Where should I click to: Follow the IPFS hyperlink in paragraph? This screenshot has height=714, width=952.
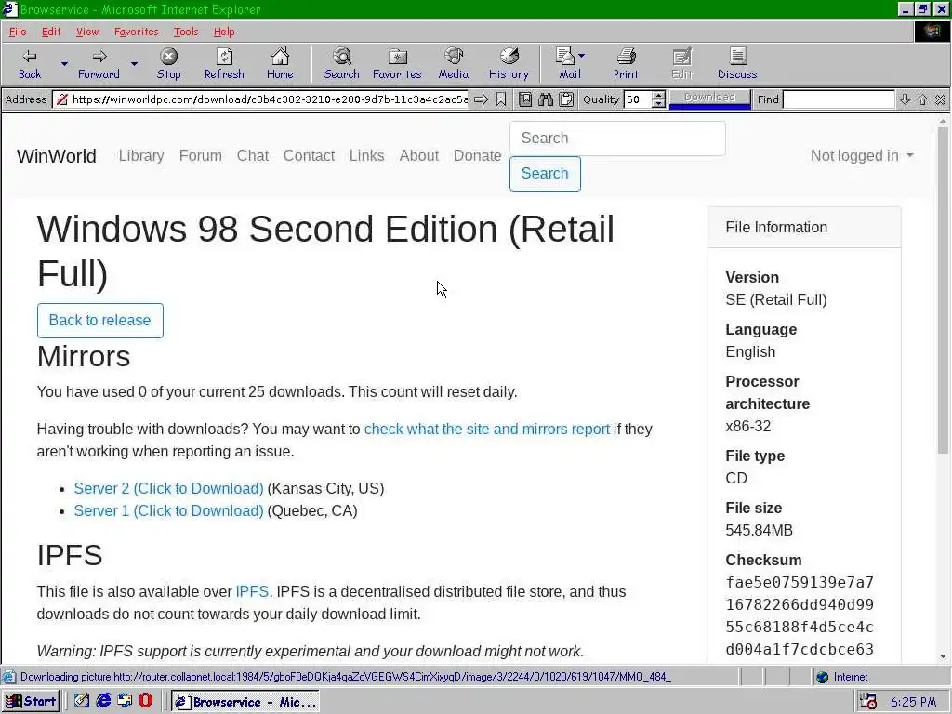pyautogui.click(x=252, y=592)
